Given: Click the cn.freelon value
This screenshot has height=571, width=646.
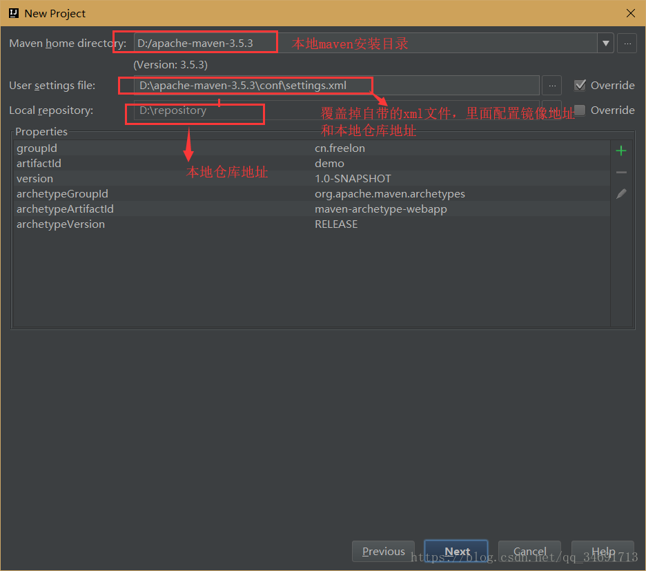Looking at the screenshot, I should (x=340, y=148).
